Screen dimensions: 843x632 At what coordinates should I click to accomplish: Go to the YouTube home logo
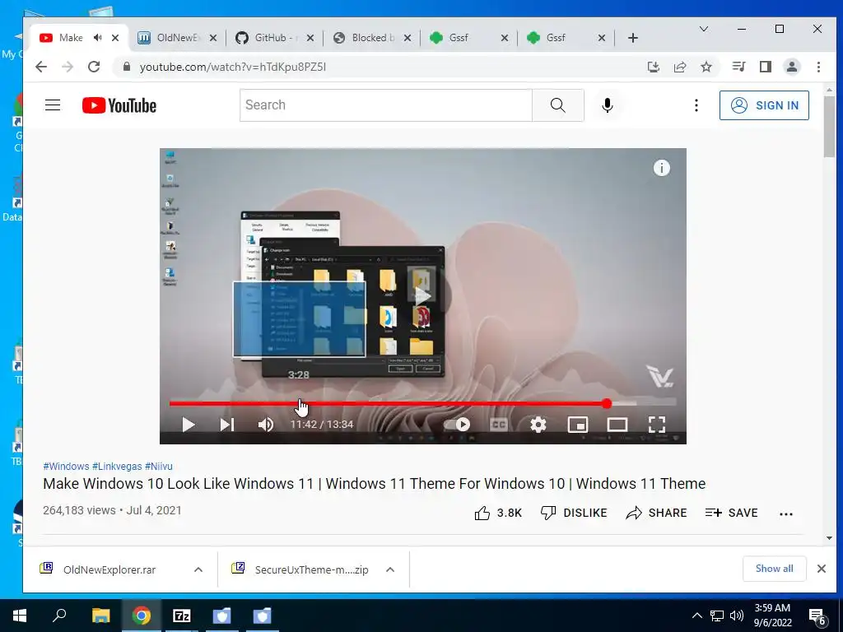[119, 105]
